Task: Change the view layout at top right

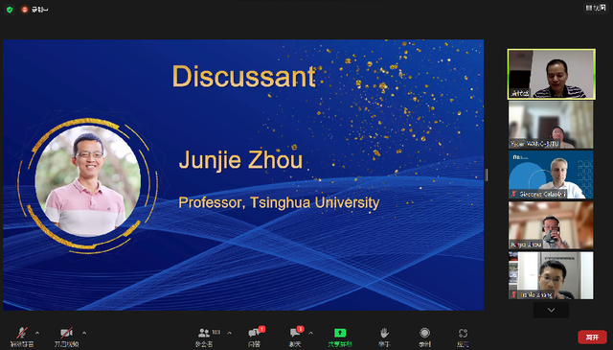Action: pyautogui.click(x=596, y=8)
